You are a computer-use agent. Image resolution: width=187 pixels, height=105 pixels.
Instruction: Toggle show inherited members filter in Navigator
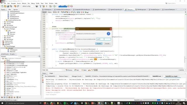pos(2,97)
